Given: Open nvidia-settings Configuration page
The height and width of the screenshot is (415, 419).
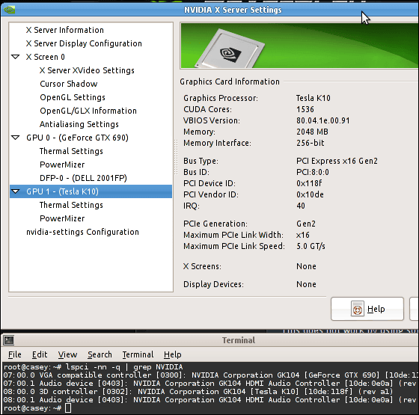Looking at the screenshot, I should pos(82,232).
